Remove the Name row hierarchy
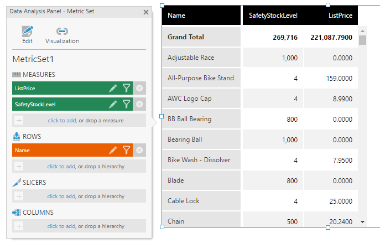380x248 pixels. pos(139,151)
